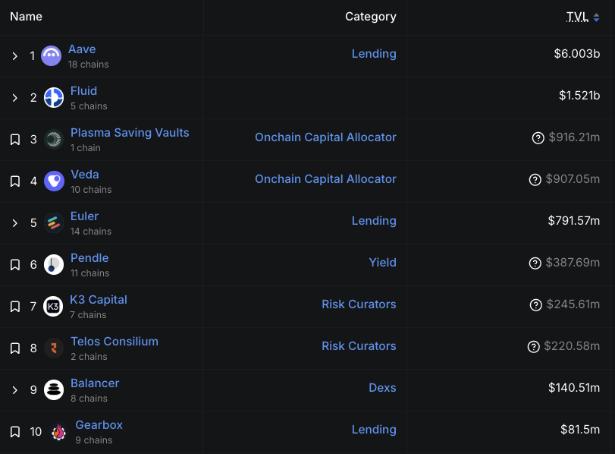This screenshot has height=454, width=615.
Task: Expand the Euler row chevron
Action: point(14,223)
